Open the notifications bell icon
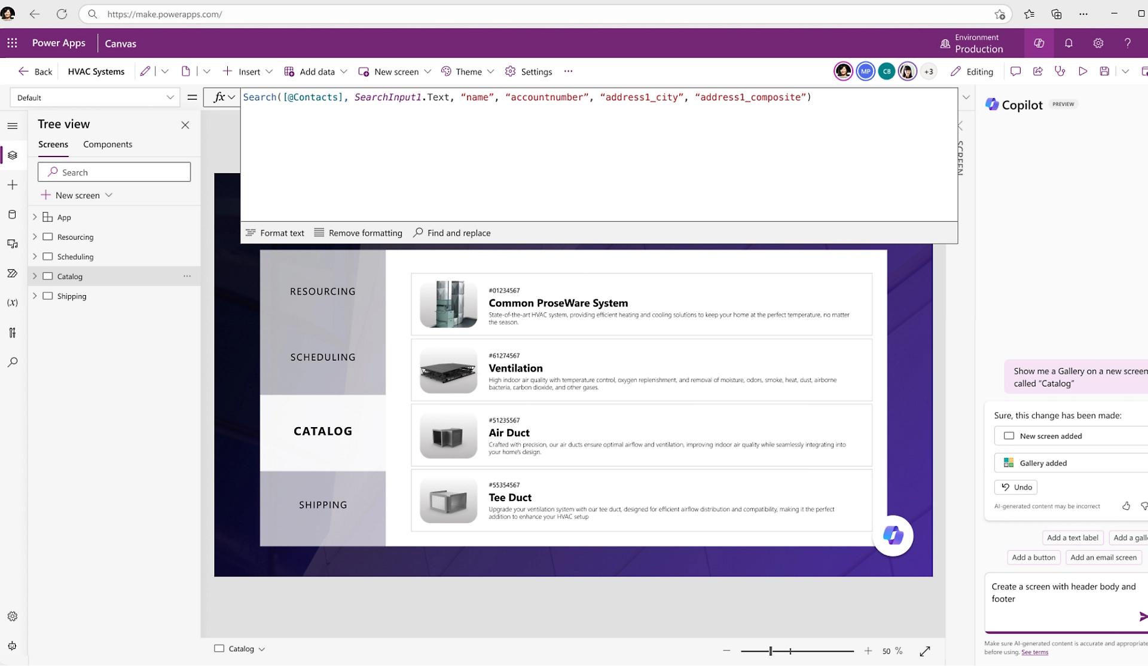The image size is (1148, 666). coord(1068,43)
